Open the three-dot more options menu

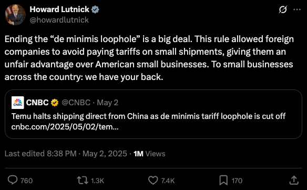click(297, 9)
